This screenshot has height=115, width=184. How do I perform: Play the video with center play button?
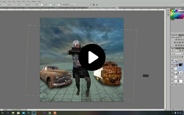pos(92,57)
